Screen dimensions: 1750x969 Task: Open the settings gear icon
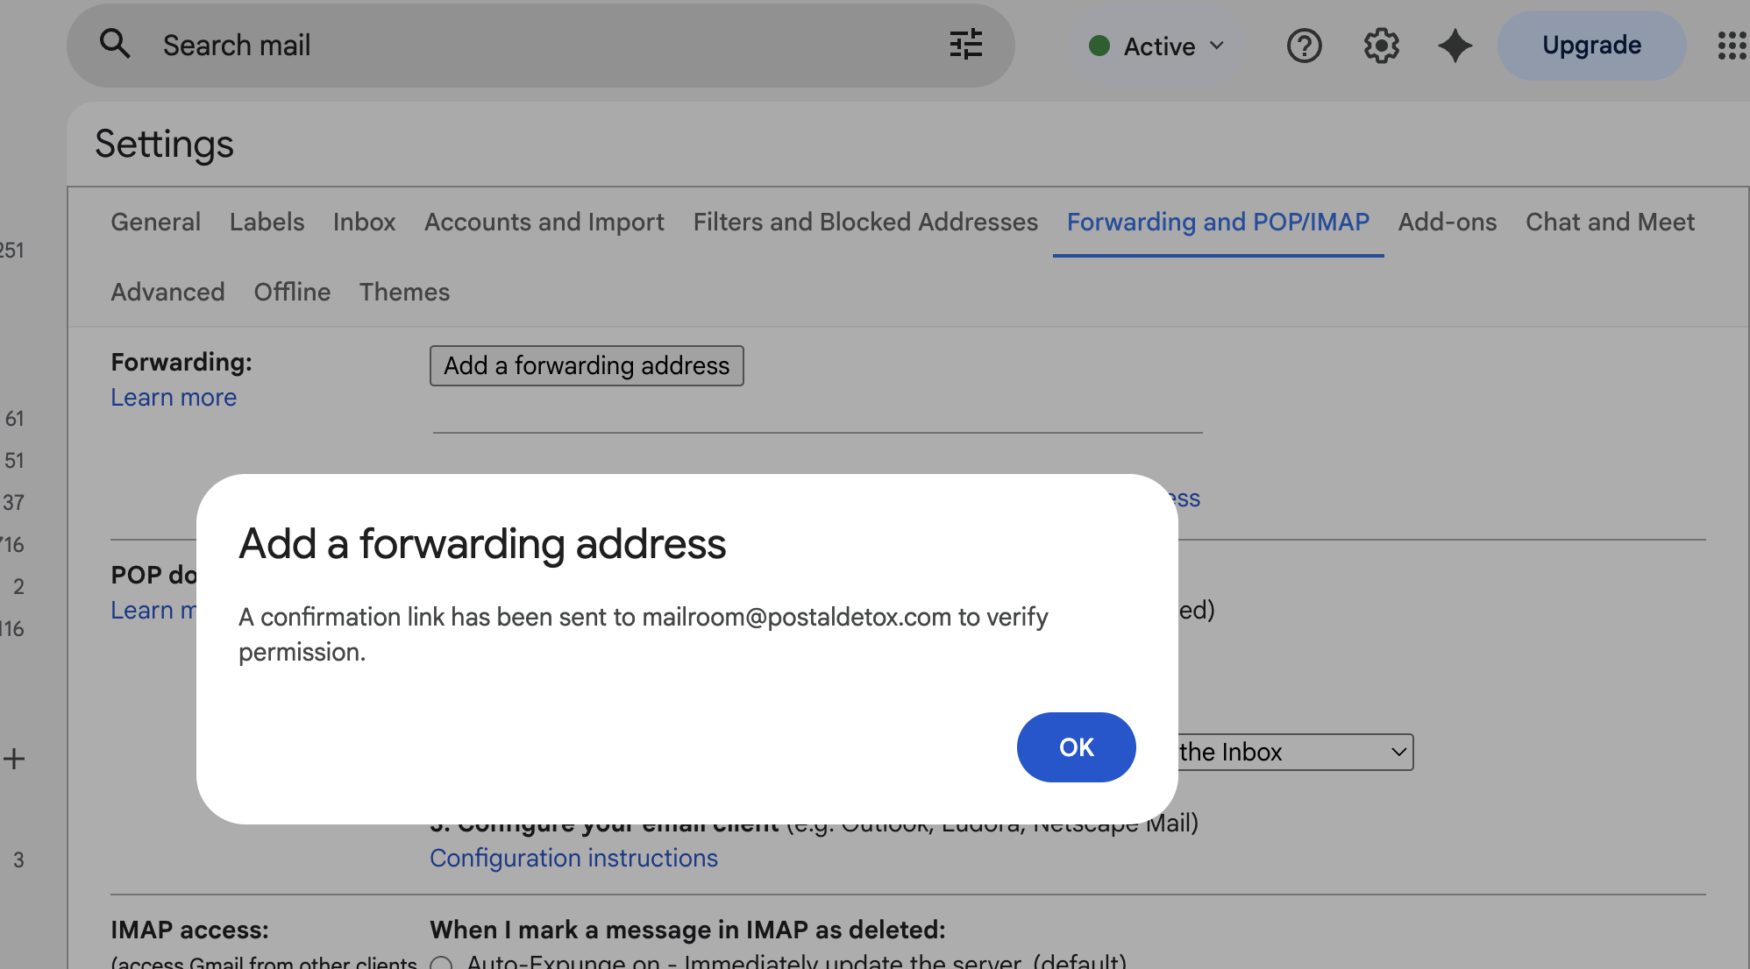point(1380,46)
